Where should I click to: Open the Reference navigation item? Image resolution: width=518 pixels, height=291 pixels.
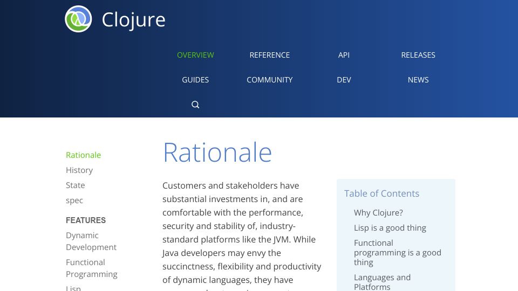270,55
